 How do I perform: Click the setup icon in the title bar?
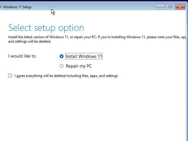point(1,7)
